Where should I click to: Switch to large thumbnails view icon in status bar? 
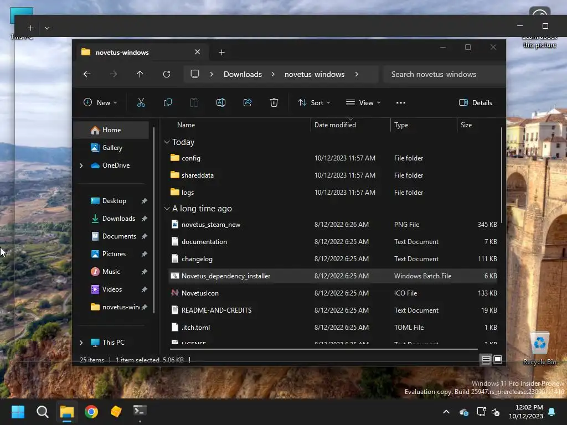498,360
